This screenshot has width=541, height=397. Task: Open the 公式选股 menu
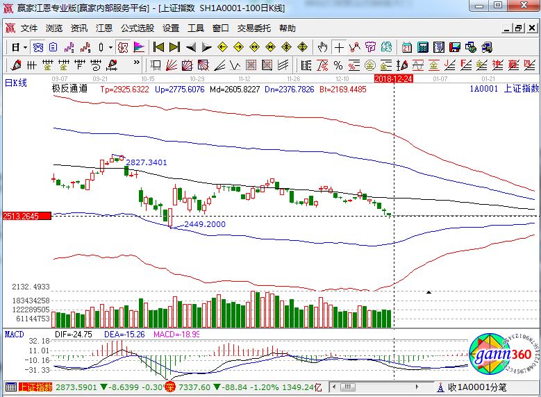pos(138,28)
